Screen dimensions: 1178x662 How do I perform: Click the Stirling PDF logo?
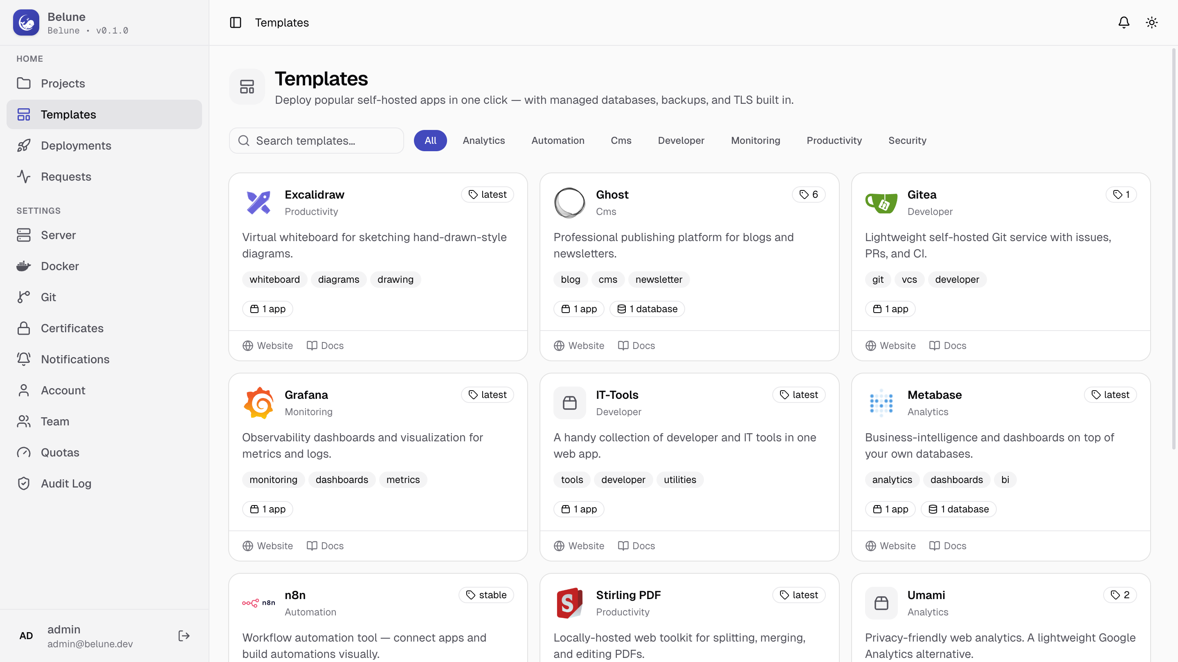569,603
